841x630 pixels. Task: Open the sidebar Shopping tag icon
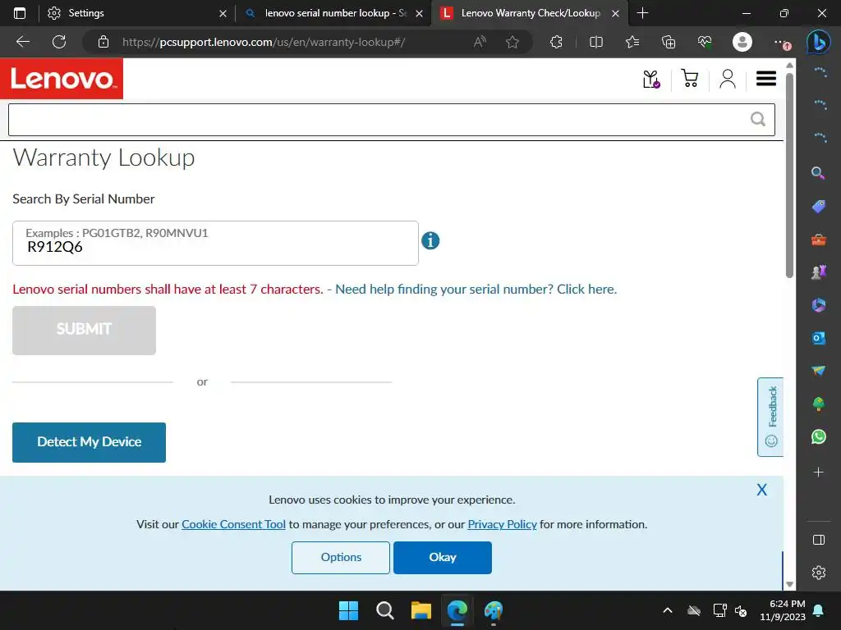819,206
